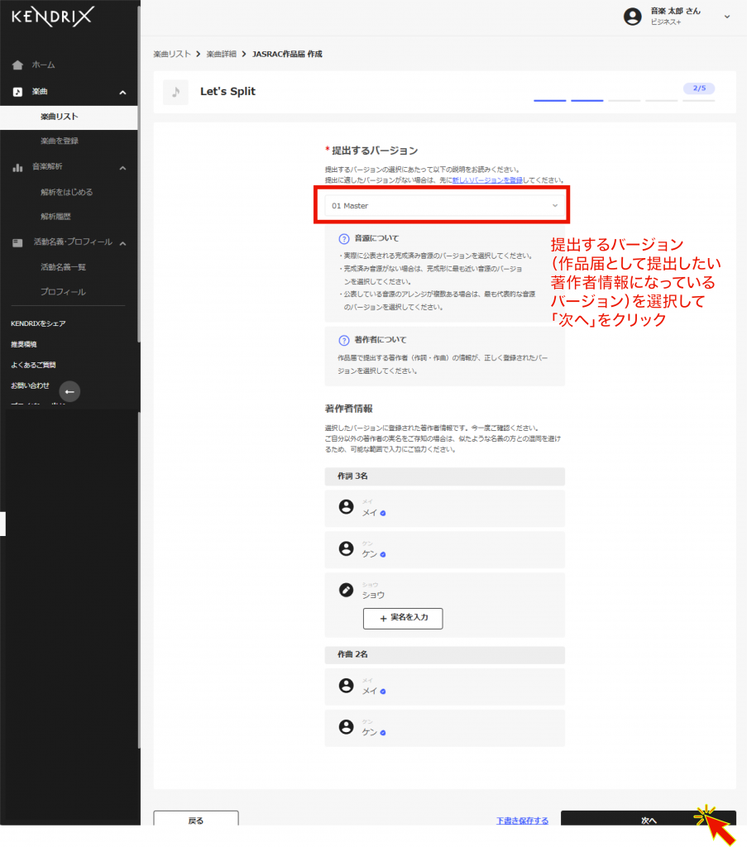
Task: Click the 下書き保存する link
Action: pos(522,821)
